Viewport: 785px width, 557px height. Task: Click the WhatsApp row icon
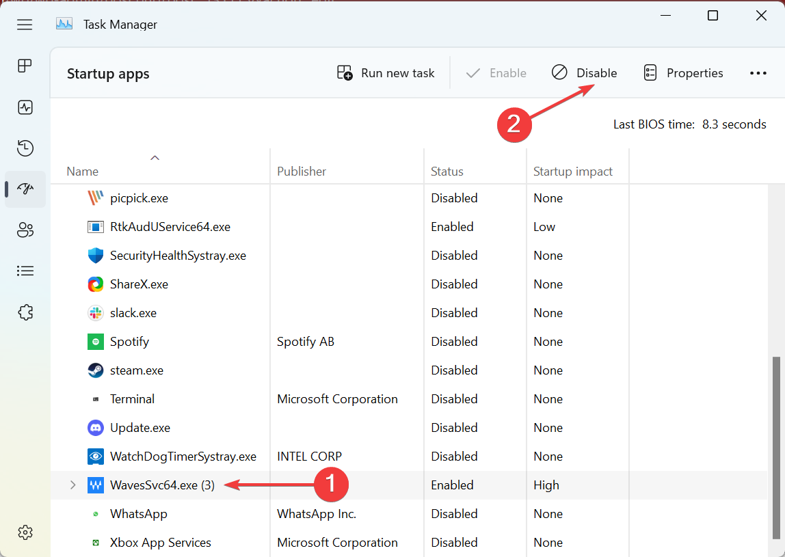point(96,514)
